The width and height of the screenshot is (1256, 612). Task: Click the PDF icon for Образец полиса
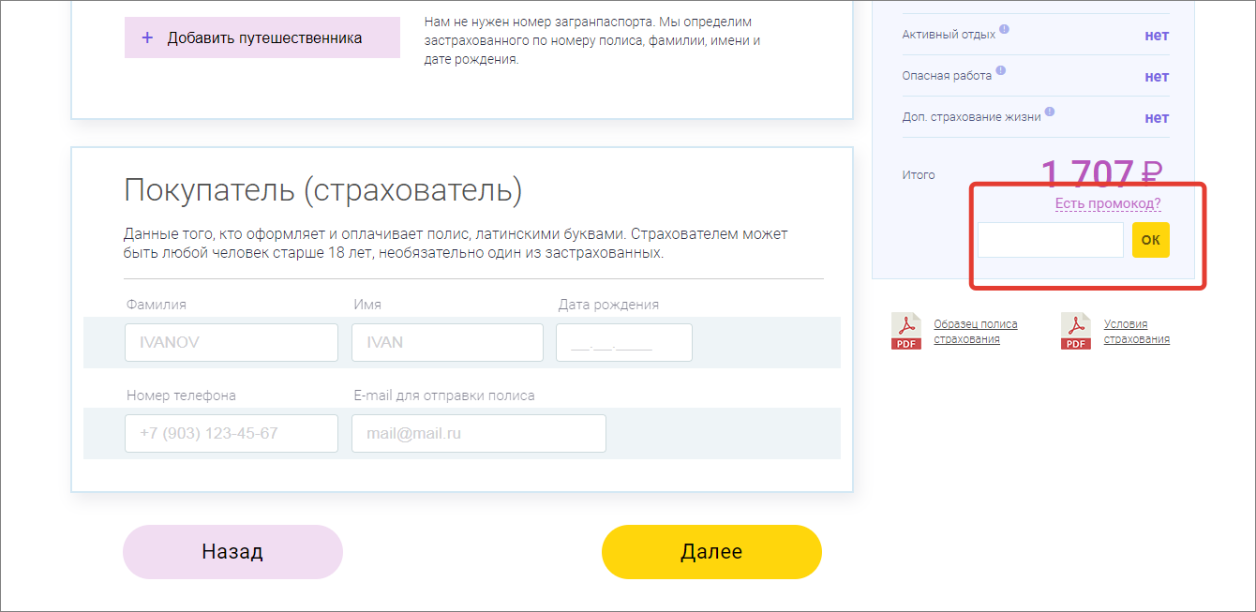click(905, 332)
